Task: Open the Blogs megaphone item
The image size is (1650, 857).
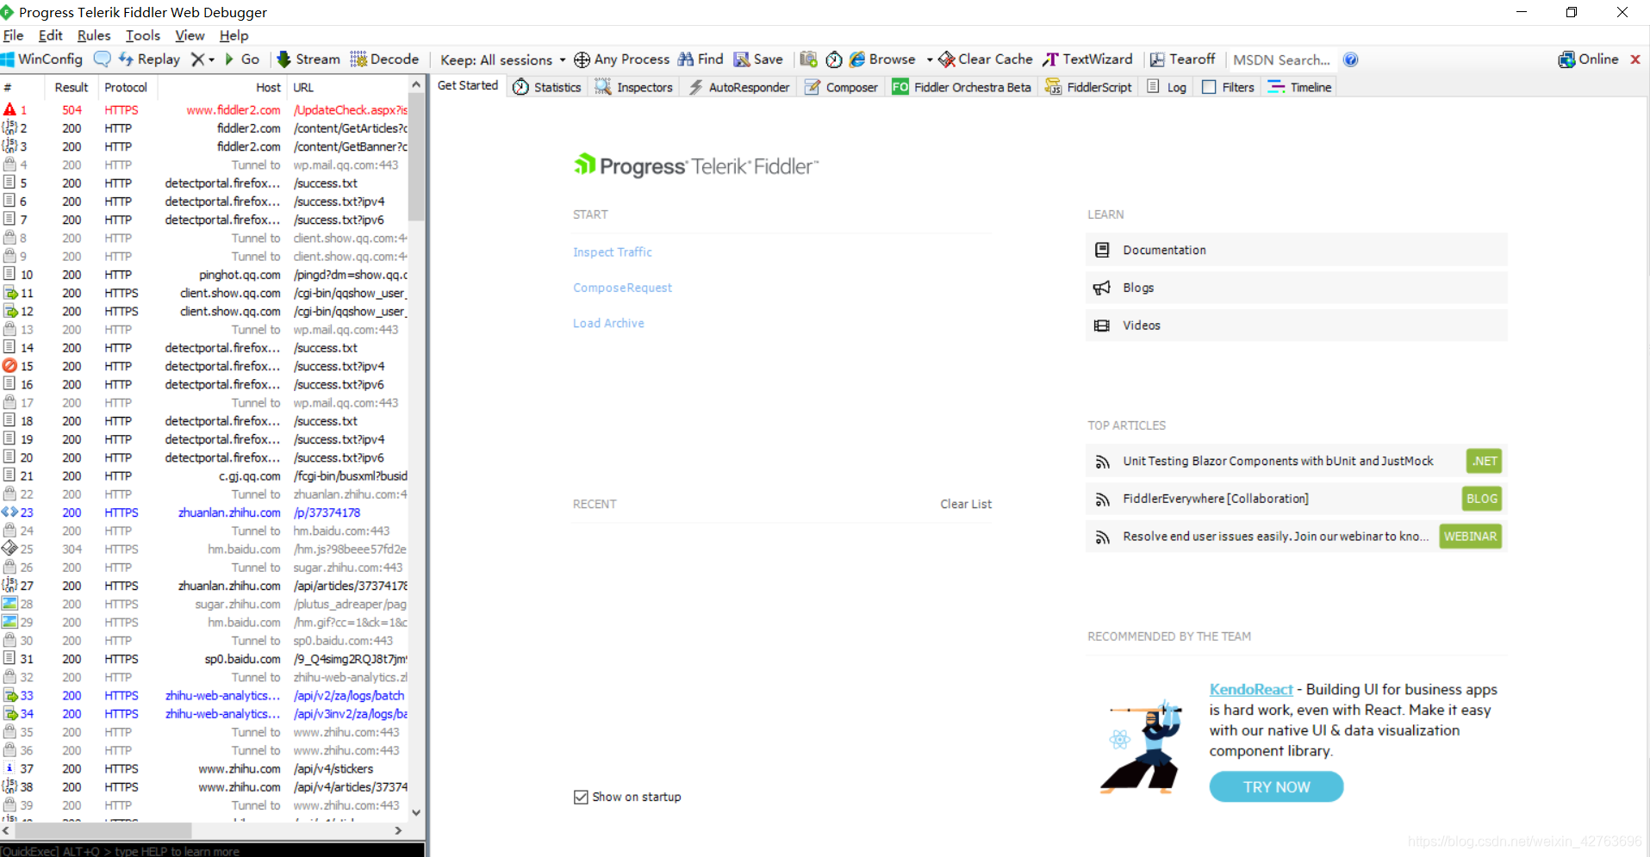Action: click(1296, 288)
